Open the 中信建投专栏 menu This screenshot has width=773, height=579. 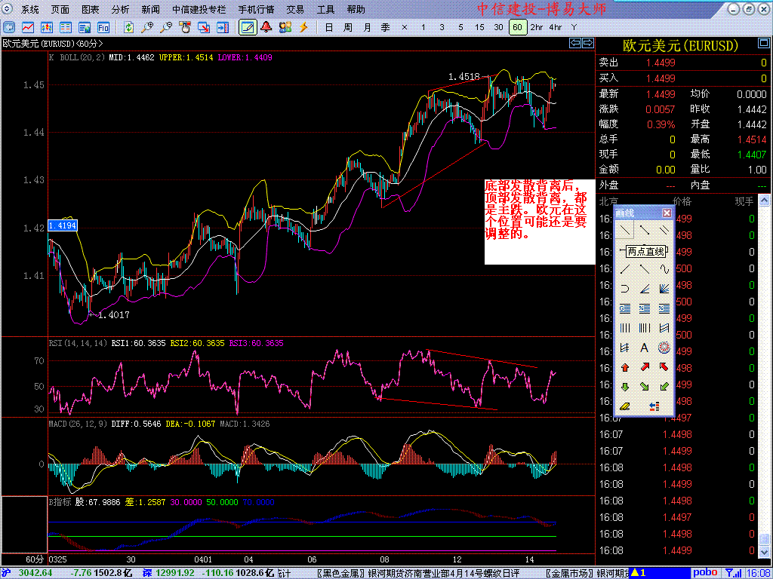coord(199,9)
